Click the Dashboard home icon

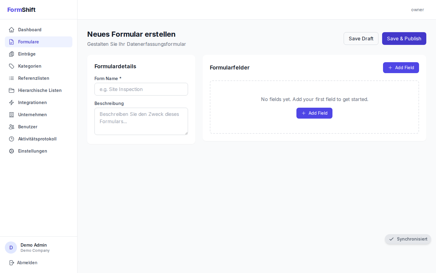11,29
